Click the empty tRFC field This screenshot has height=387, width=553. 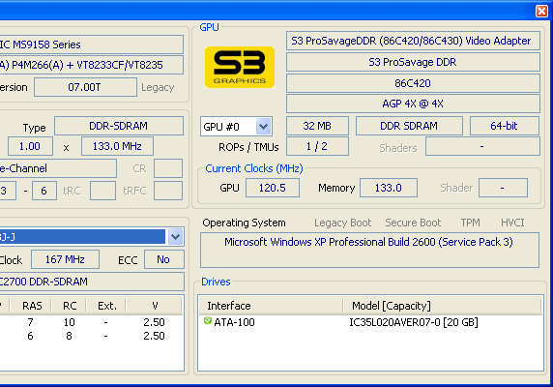[x=168, y=191]
